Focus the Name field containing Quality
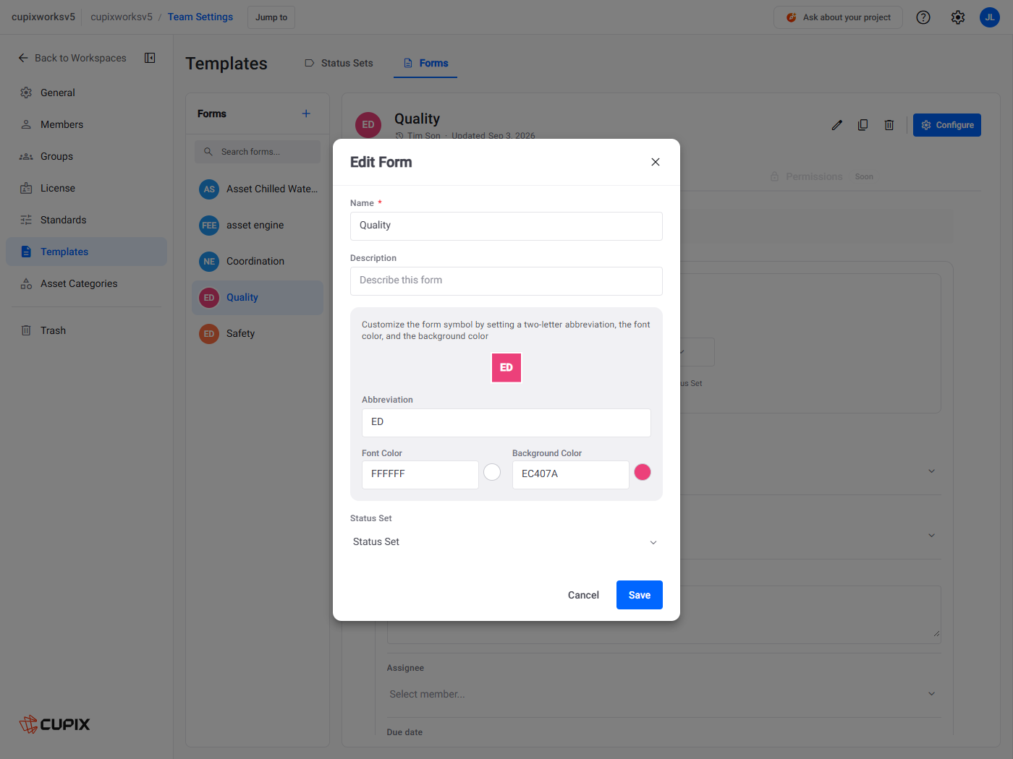1013x759 pixels. click(506, 226)
